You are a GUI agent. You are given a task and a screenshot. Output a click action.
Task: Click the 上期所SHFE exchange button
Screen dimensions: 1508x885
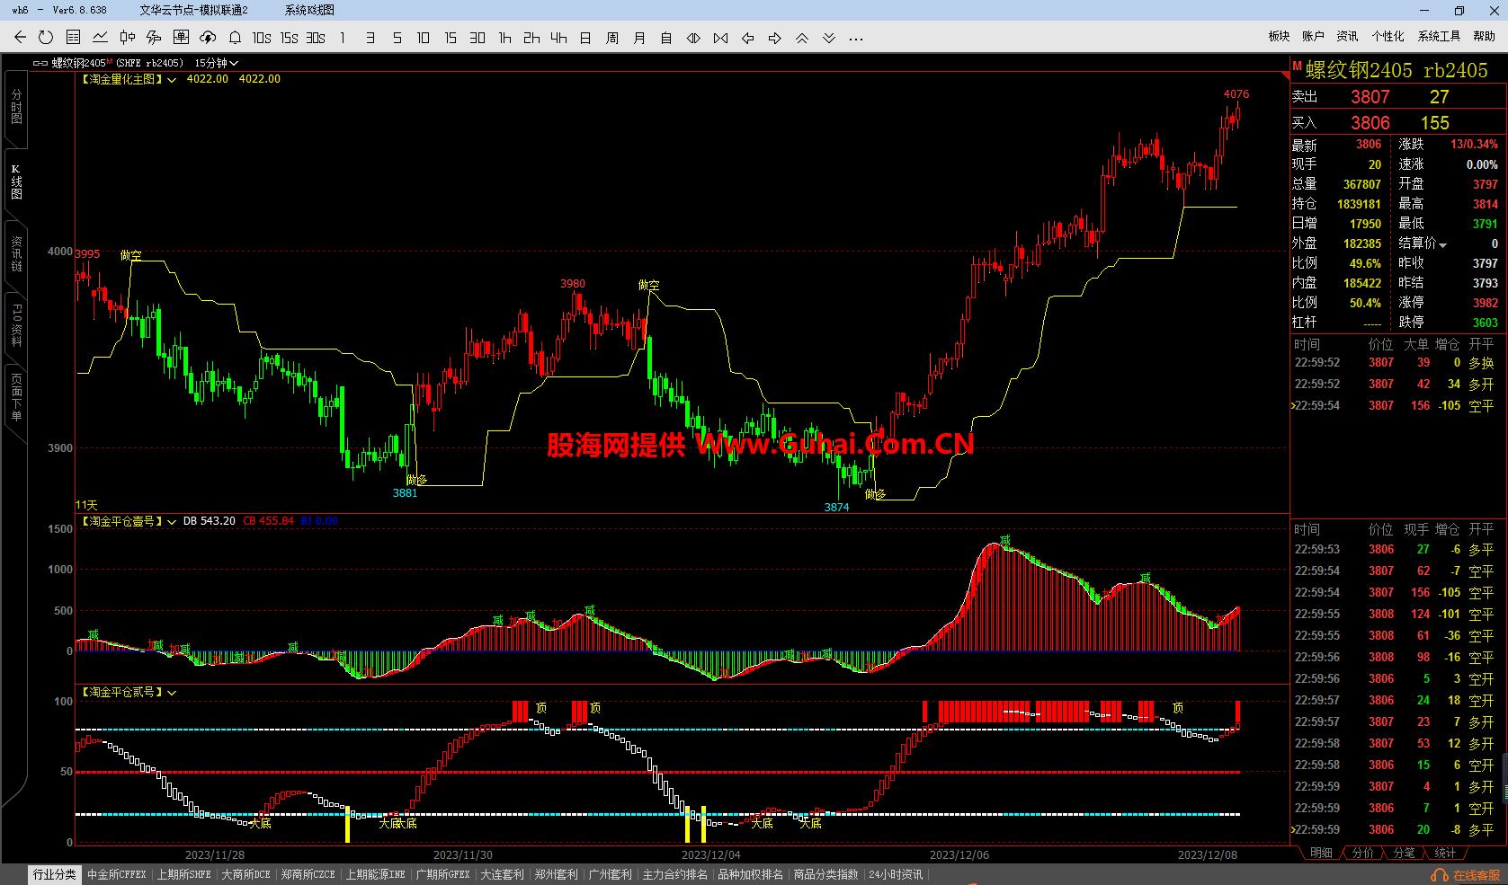(183, 874)
